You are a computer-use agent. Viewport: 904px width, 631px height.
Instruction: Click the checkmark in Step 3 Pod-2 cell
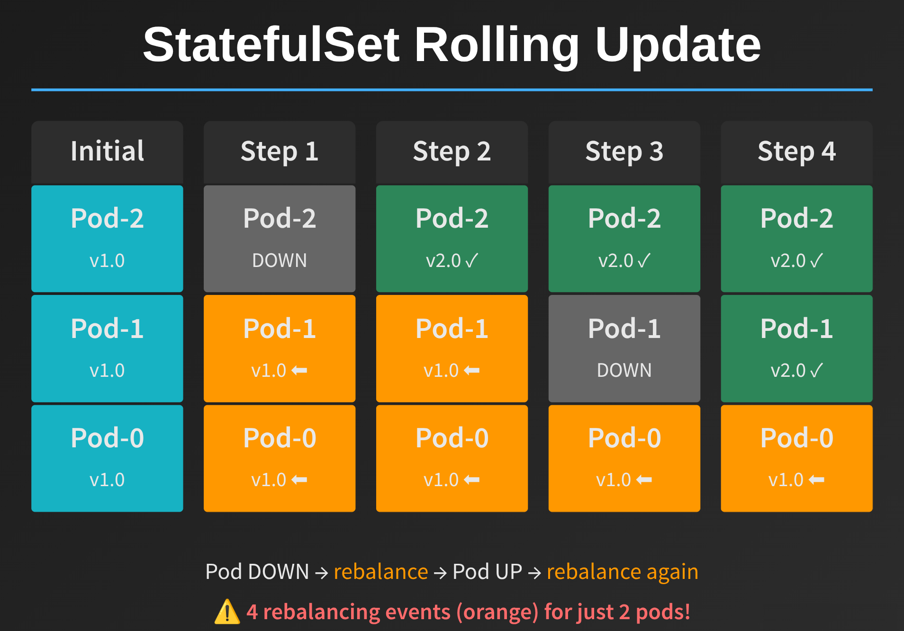pos(644,260)
